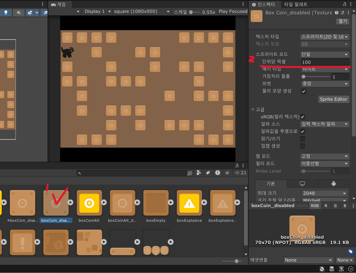The height and width of the screenshot is (273, 356).
Task: Switch to the 타일 팔레트 tab
Action: tap(296, 4)
